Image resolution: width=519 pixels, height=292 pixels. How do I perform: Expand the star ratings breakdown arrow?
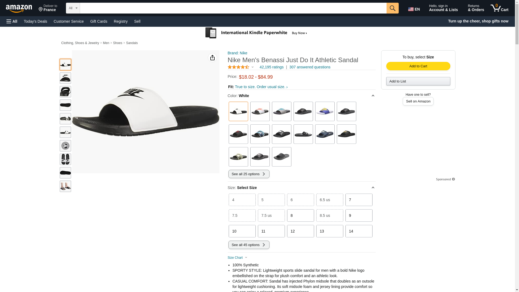(x=252, y=67)
